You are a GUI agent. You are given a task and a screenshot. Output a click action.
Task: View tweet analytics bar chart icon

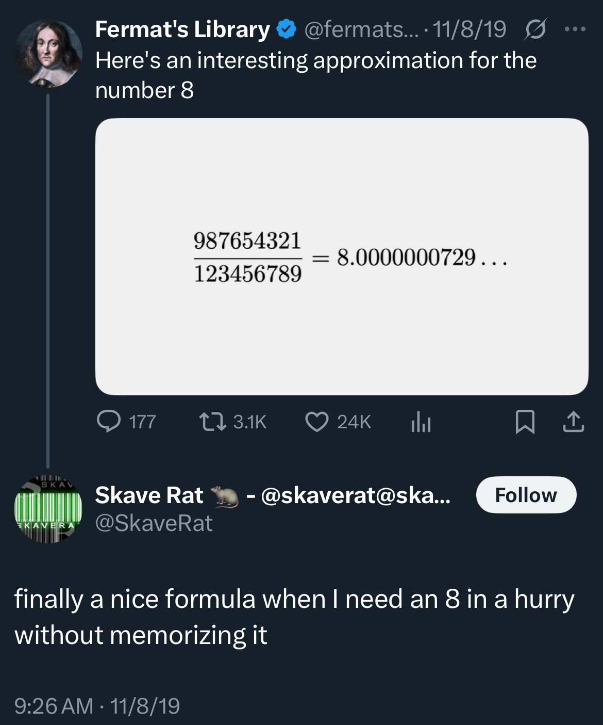(421, 422)
